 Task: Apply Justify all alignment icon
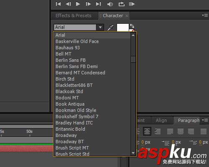204,131
